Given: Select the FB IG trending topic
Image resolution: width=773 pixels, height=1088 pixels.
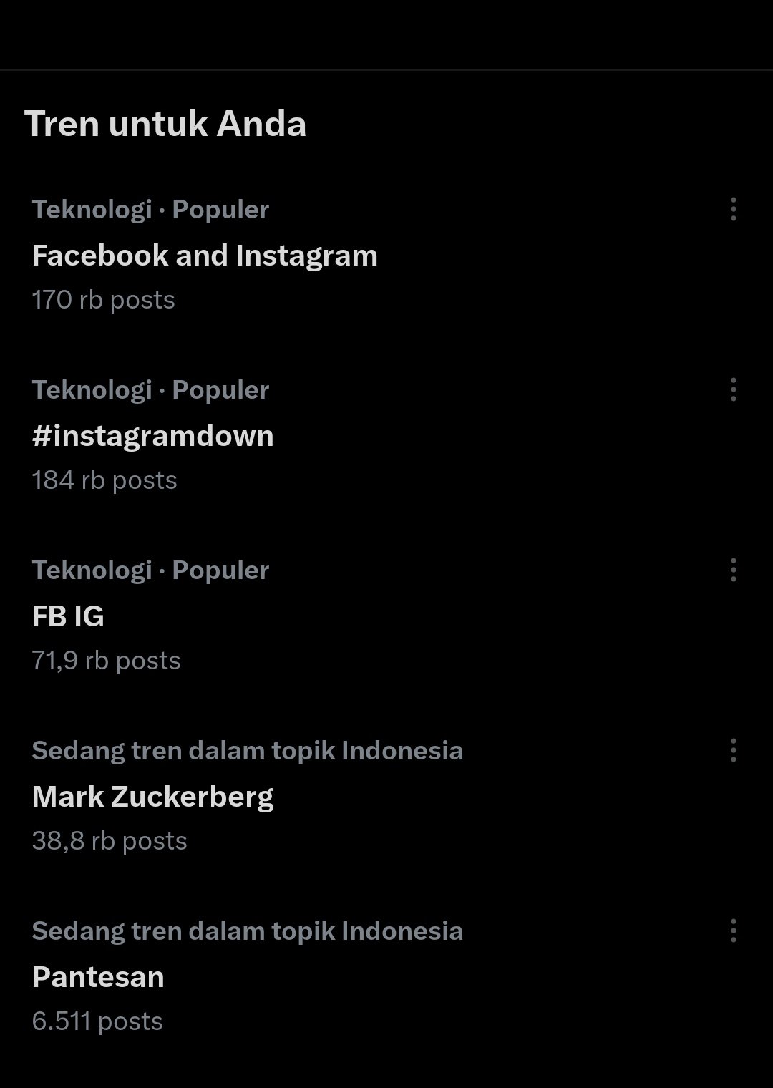Looking at the screenshot, I should (x=68, y=616).
